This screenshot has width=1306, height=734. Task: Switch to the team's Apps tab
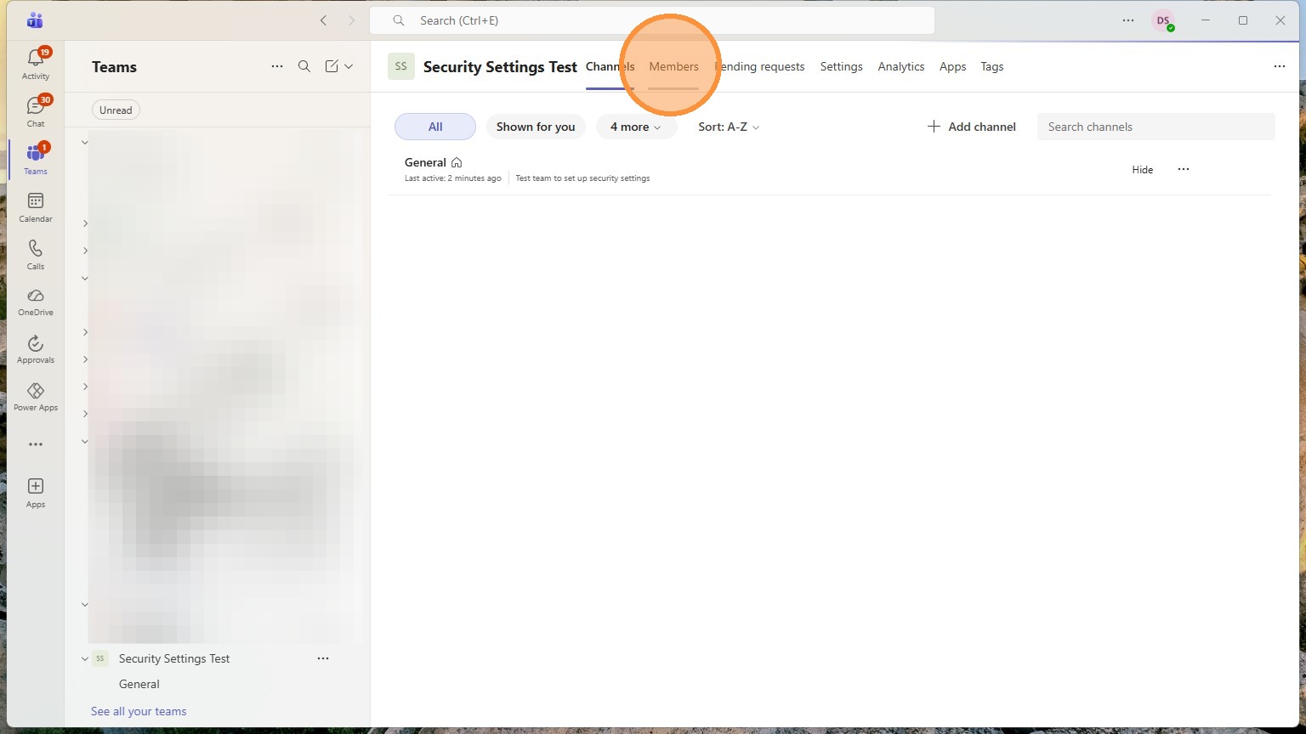coord(952,66)
